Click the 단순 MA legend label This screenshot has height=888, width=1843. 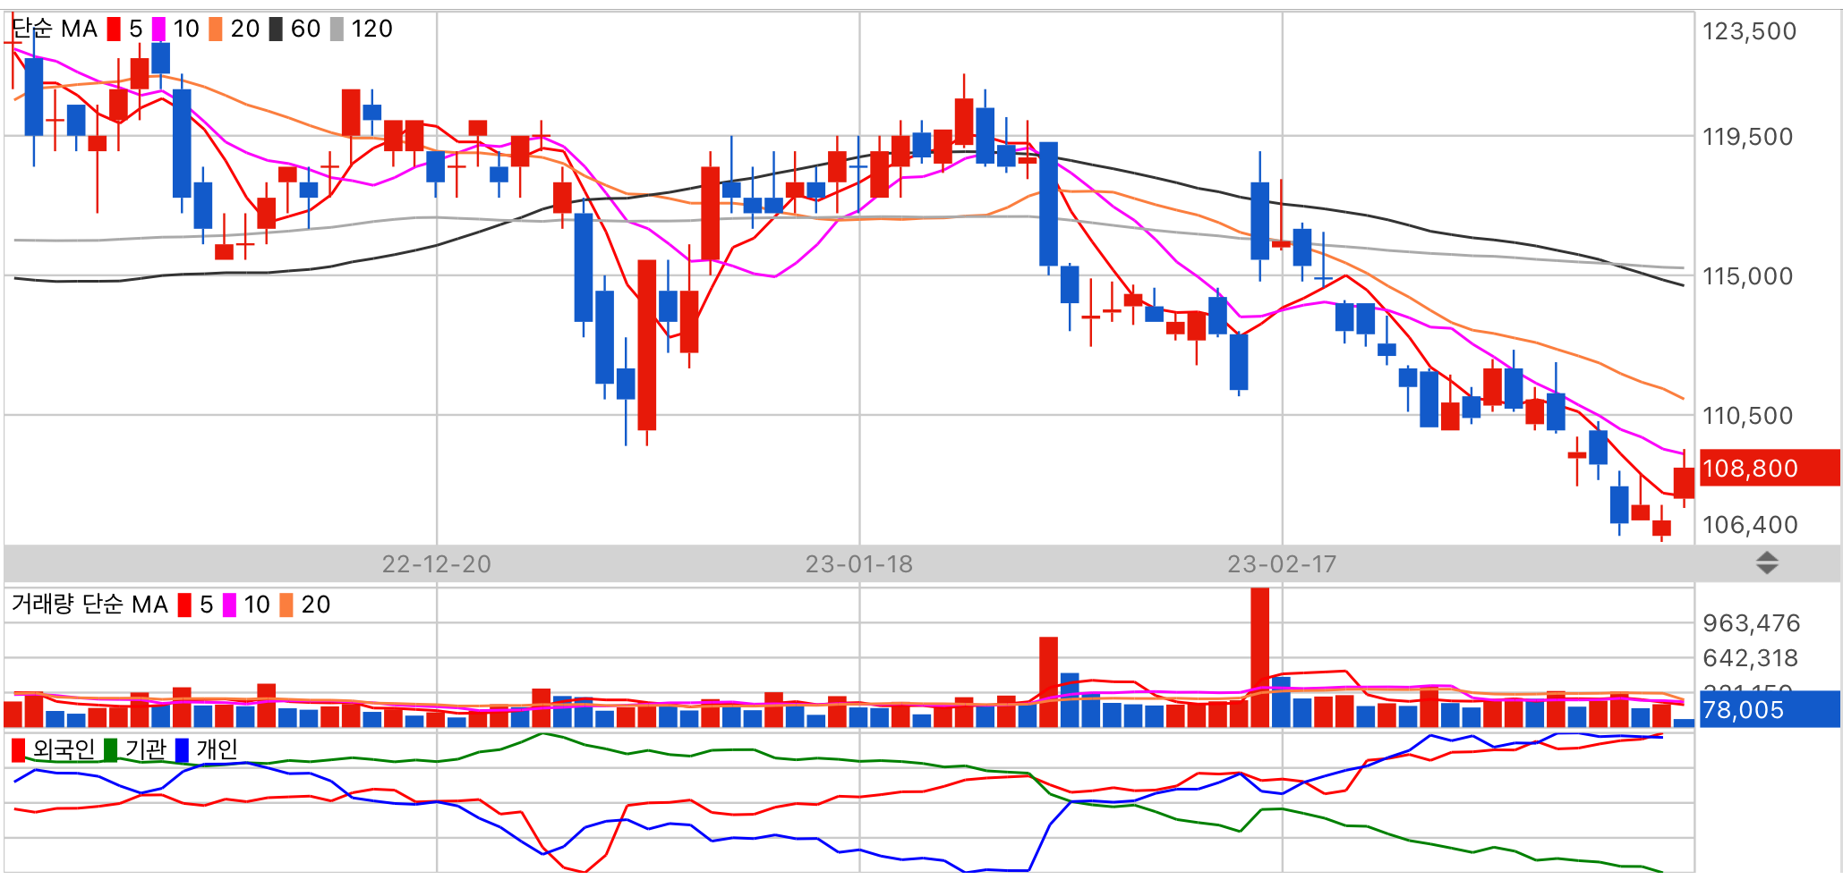pos(54,30)
